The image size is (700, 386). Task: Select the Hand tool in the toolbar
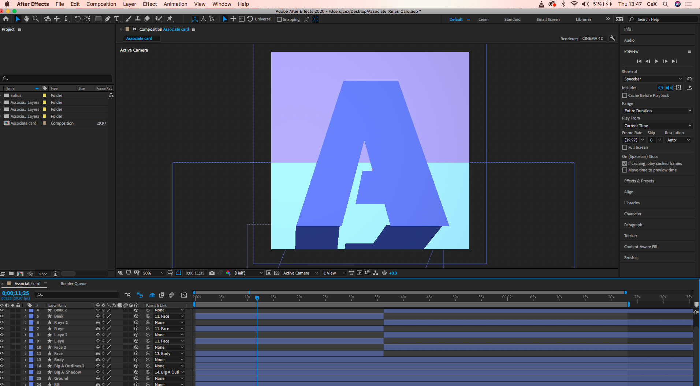click(26, 19)
